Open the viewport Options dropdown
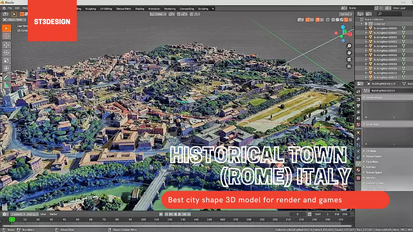 346,14
